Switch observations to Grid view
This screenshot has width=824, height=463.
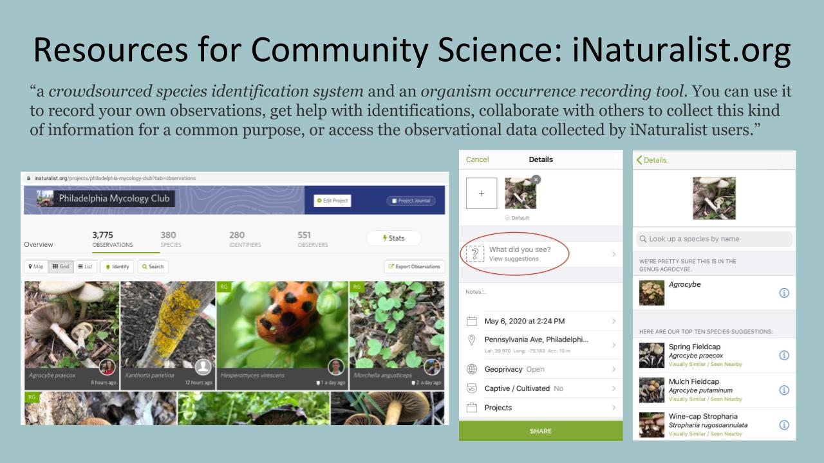pyautogui.click(x=61, y=266)
